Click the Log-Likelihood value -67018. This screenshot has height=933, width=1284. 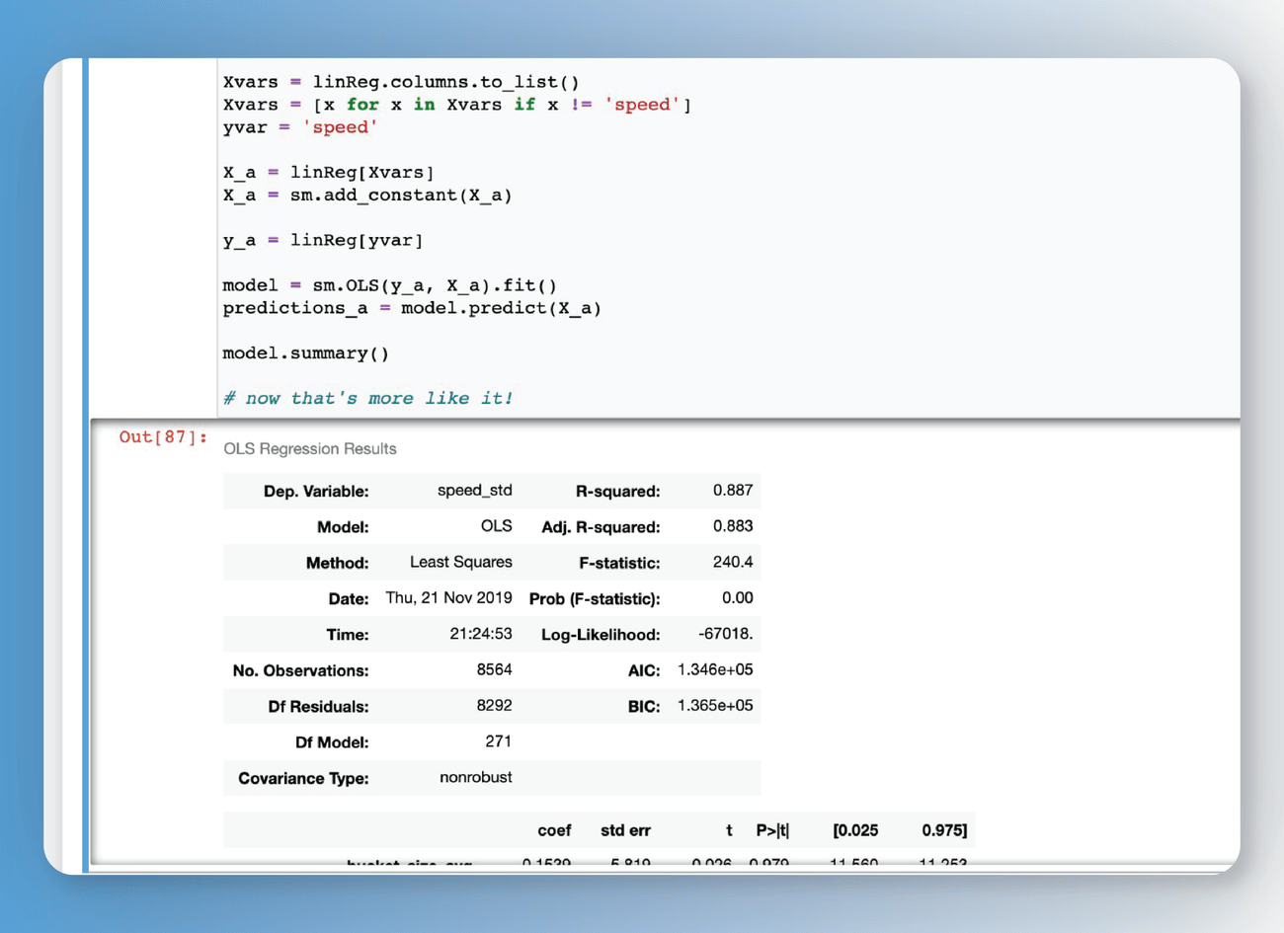coord(726,634)
